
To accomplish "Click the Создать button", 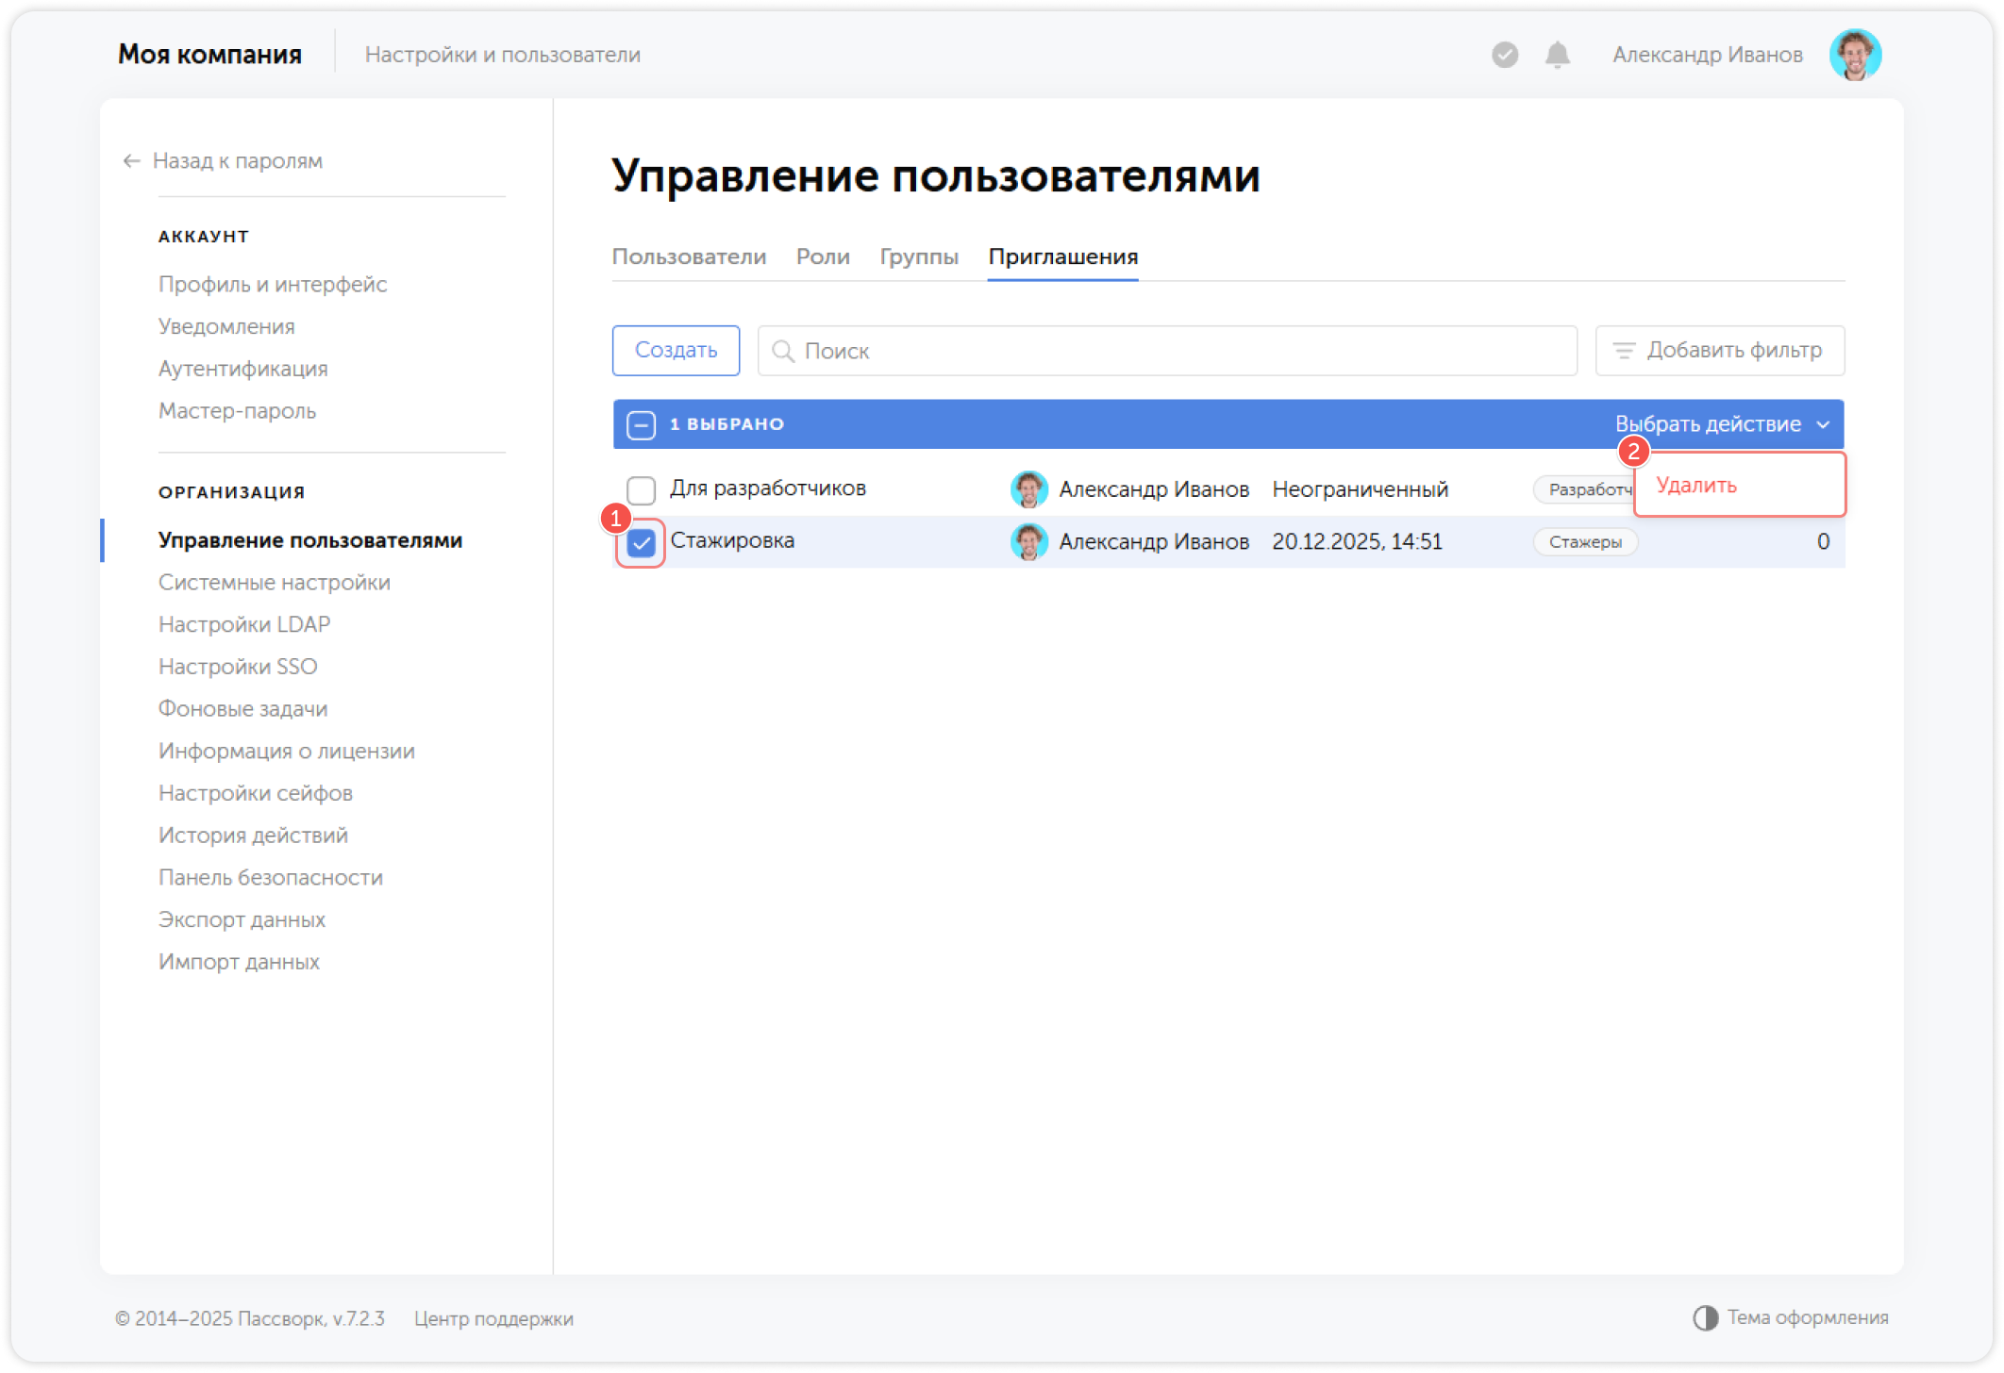I will 676,350.
